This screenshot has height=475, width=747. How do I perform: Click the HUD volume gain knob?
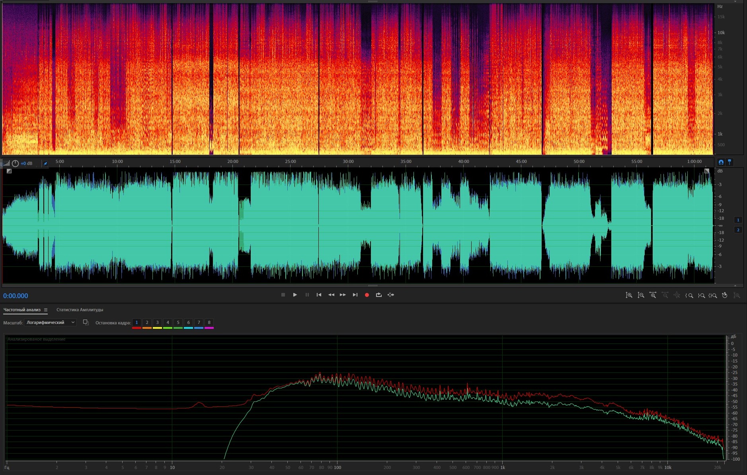(x=15, y=163)
